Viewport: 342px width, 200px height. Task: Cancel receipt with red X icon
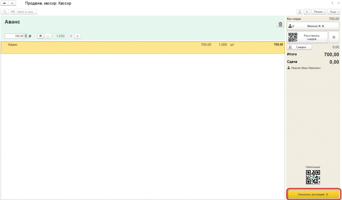tap(307, 12)
